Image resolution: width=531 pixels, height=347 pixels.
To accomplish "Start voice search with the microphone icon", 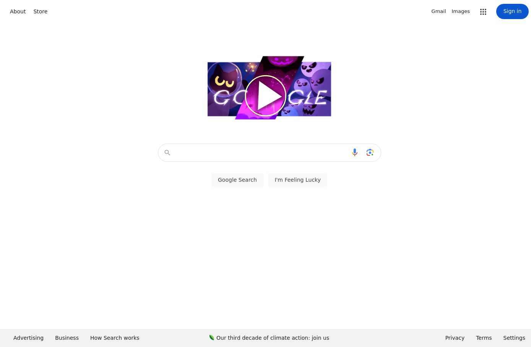I will [x=355, y=152].
